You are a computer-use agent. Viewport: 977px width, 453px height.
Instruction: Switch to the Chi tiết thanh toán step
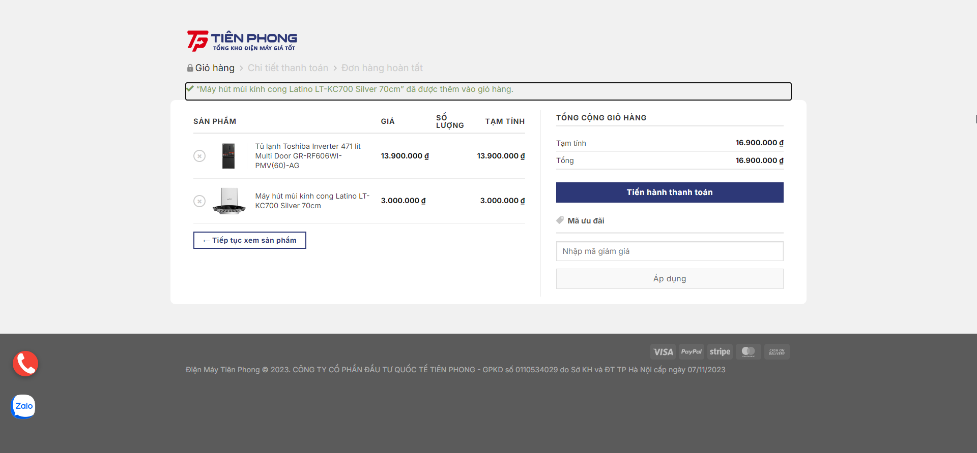(288, 68)
